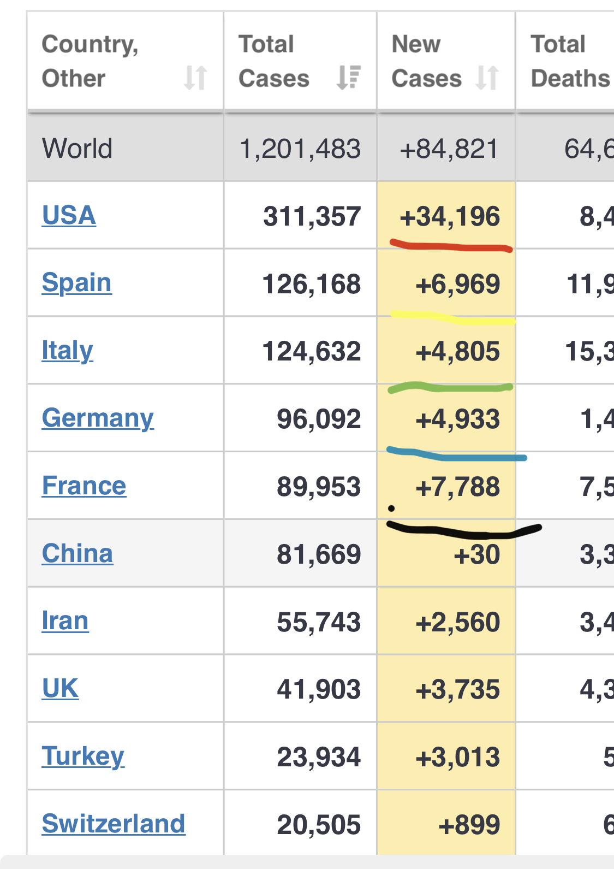The width and height of the screenshot is (614, 869).
Task: Click the New Cases header text
Action: 426,61
